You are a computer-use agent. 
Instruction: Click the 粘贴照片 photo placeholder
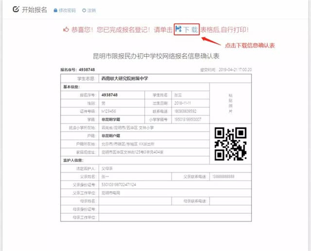[231, 103]
